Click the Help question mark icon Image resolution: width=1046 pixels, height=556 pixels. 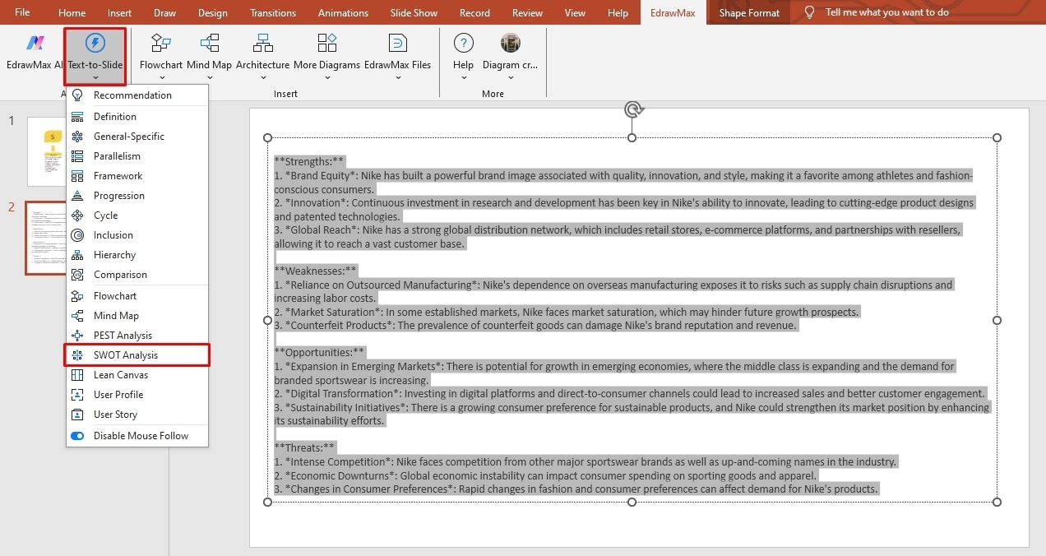click(464, 43)
